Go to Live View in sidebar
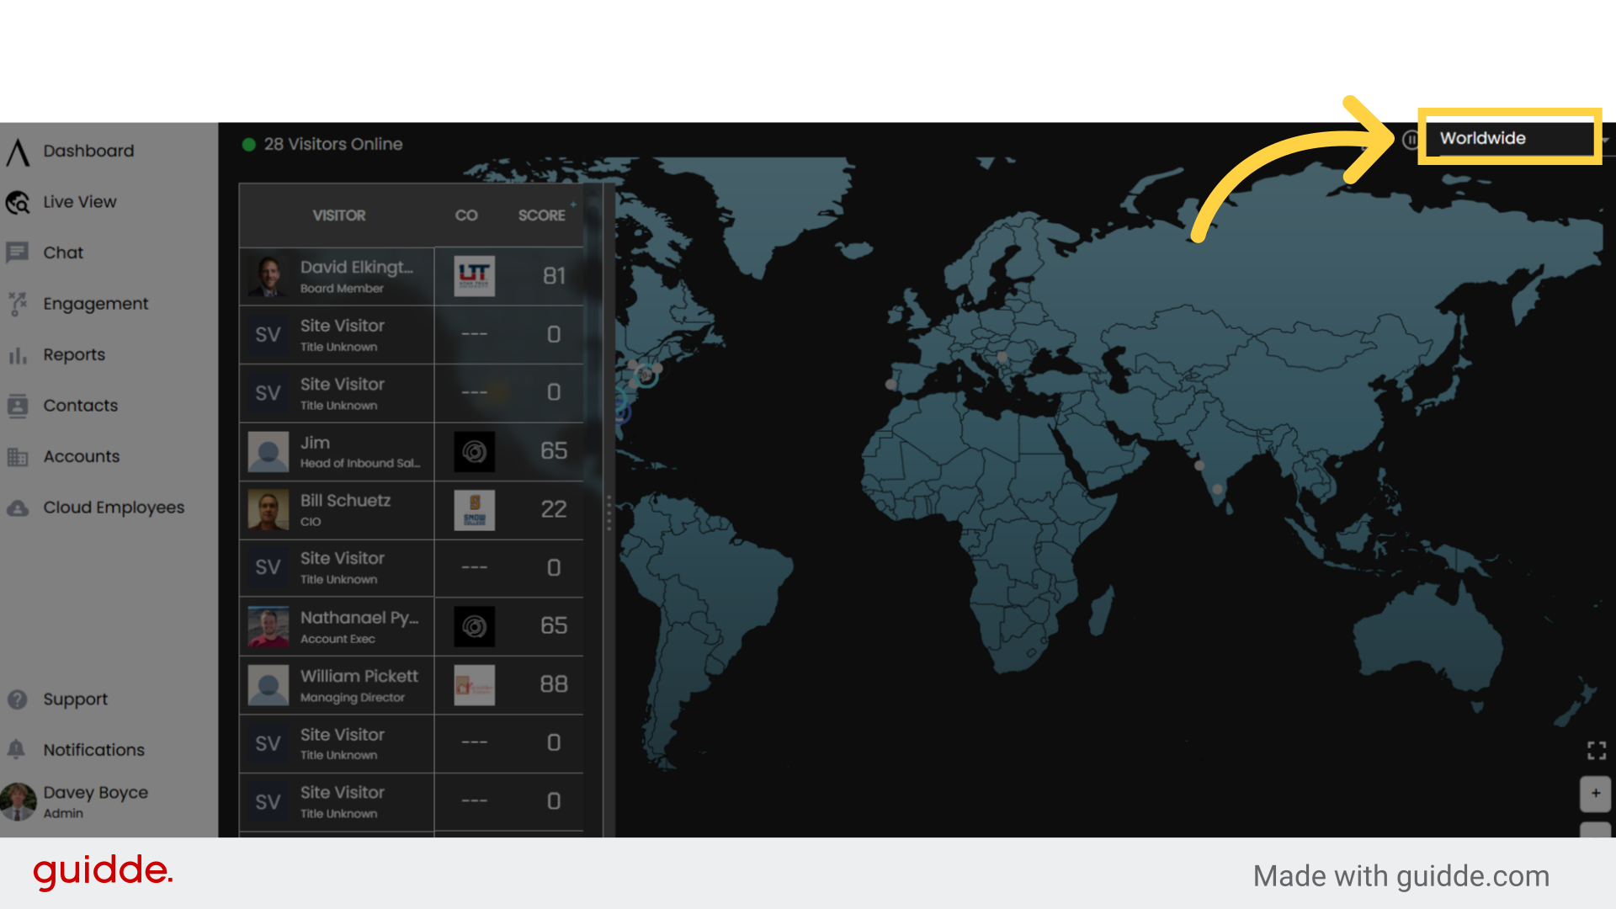This screenshot has width=1616, height=909. pyautogui.click(x=80, y=202)
